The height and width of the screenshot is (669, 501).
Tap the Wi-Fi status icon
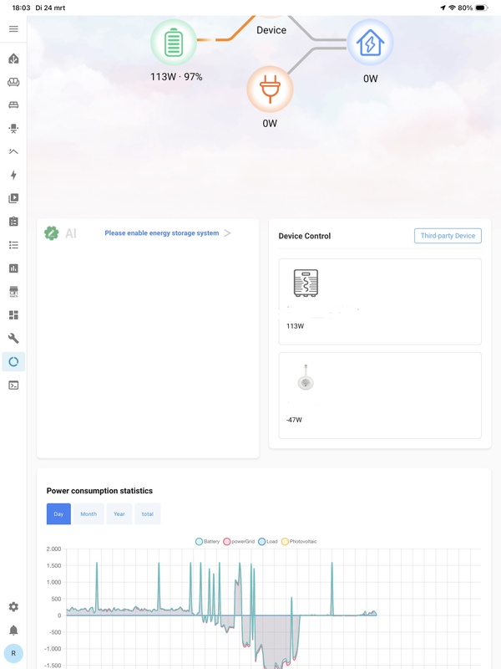tap(453, 8)
